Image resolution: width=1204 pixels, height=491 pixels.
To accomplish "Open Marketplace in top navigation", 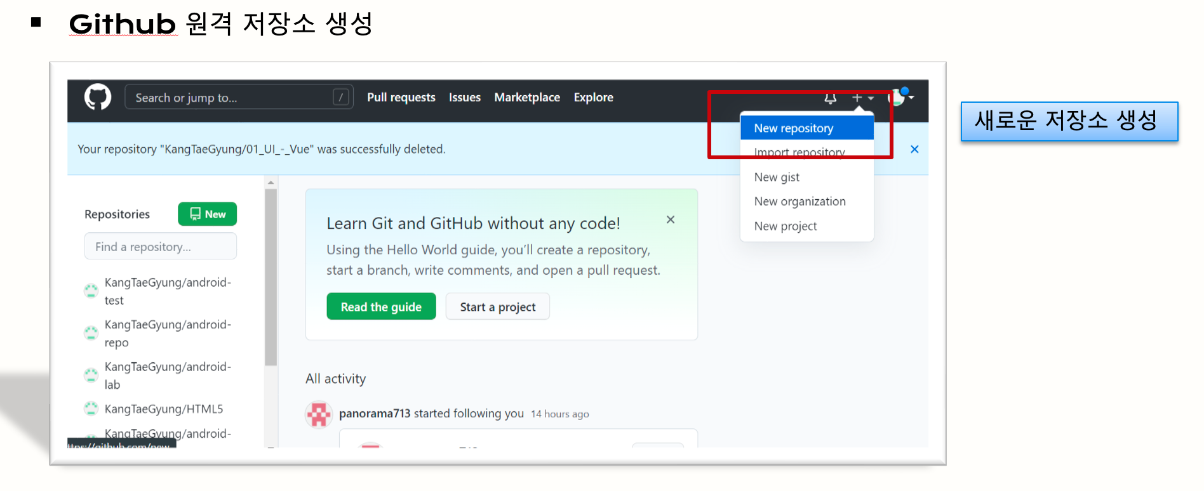I will tap(527, 97).
